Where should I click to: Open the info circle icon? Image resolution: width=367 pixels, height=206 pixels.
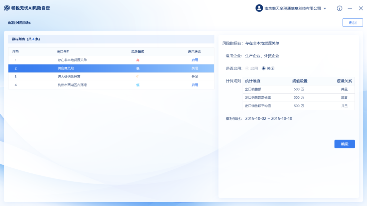click(x=339, y=8)
